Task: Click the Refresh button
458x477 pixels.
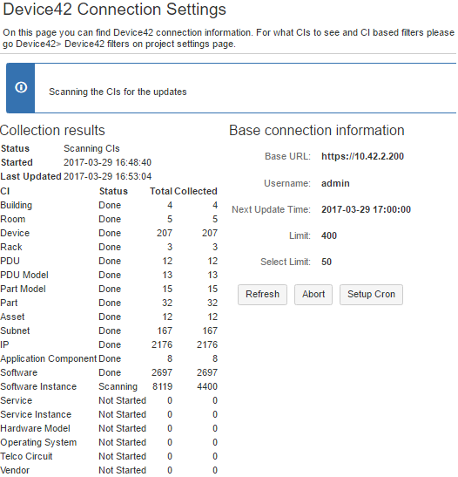Action: tap(262, 295)
